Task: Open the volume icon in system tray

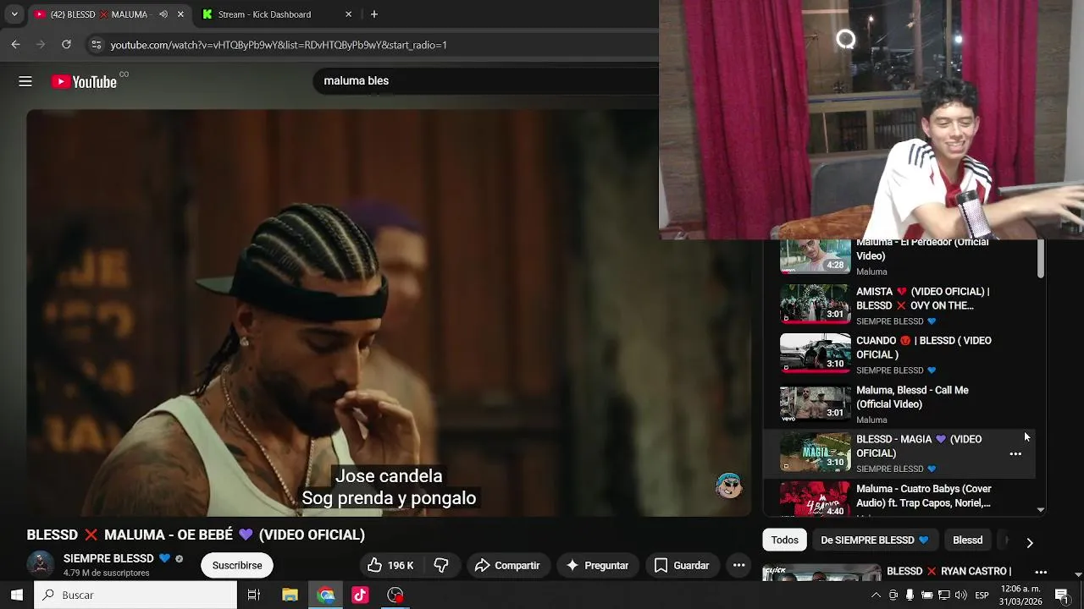Action: tap(960, 595)
